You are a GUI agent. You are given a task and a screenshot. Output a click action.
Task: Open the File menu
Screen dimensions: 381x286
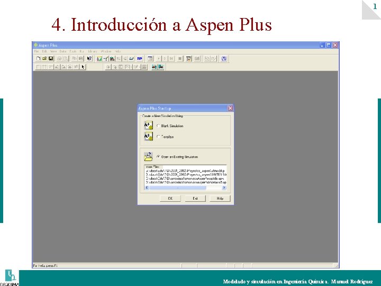point(37,51)
